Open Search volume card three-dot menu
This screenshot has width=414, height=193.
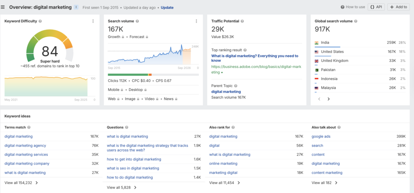tap(196, 21)
